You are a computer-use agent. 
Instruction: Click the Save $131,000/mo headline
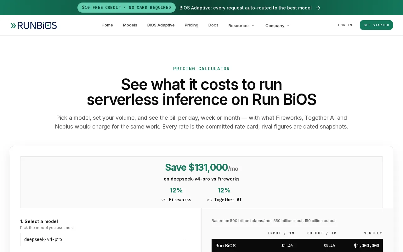(201, 168)
